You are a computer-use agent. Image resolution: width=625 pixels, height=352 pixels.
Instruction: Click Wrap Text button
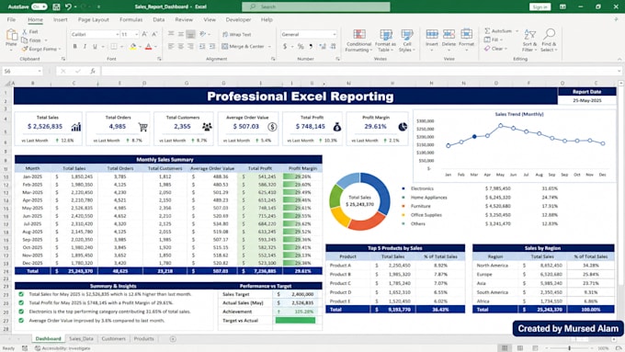[237, 35]
